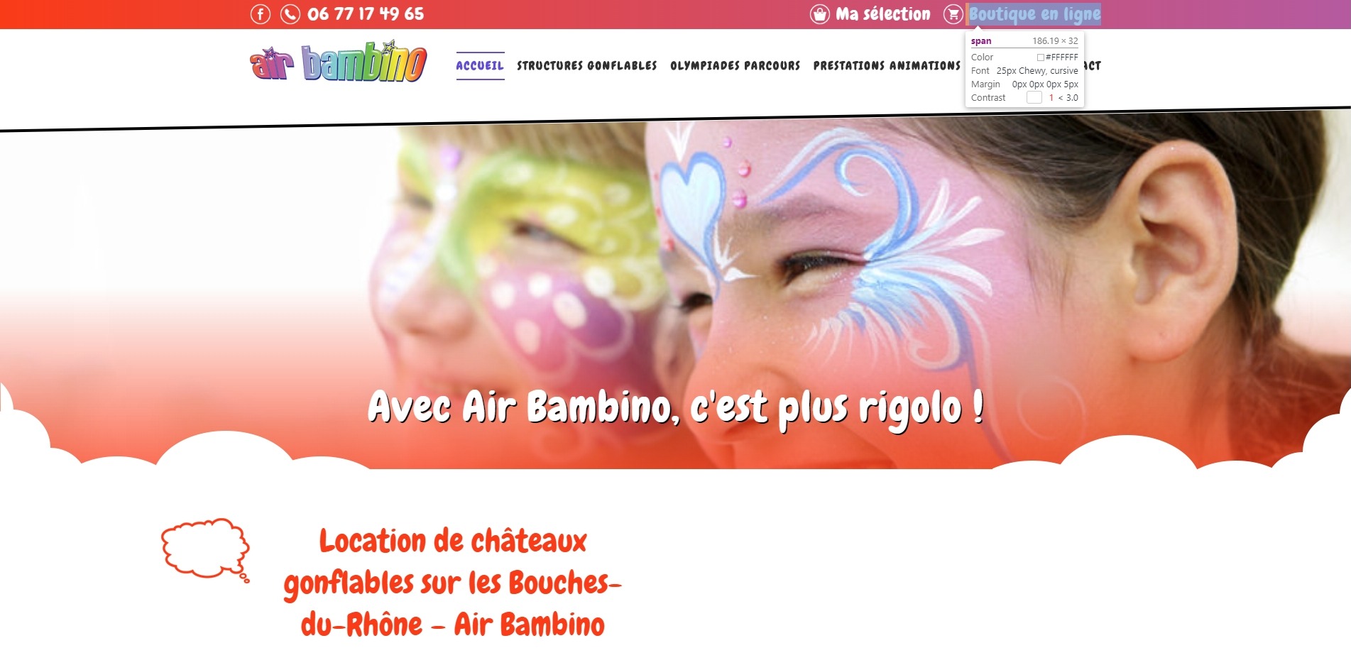This screenshot has height=665, width=1351.
Task: Click the phone handset icon
Action: [290, 14]
